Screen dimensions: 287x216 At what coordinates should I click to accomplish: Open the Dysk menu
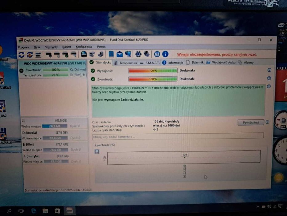pyautogui.click(x=37, y=47)
